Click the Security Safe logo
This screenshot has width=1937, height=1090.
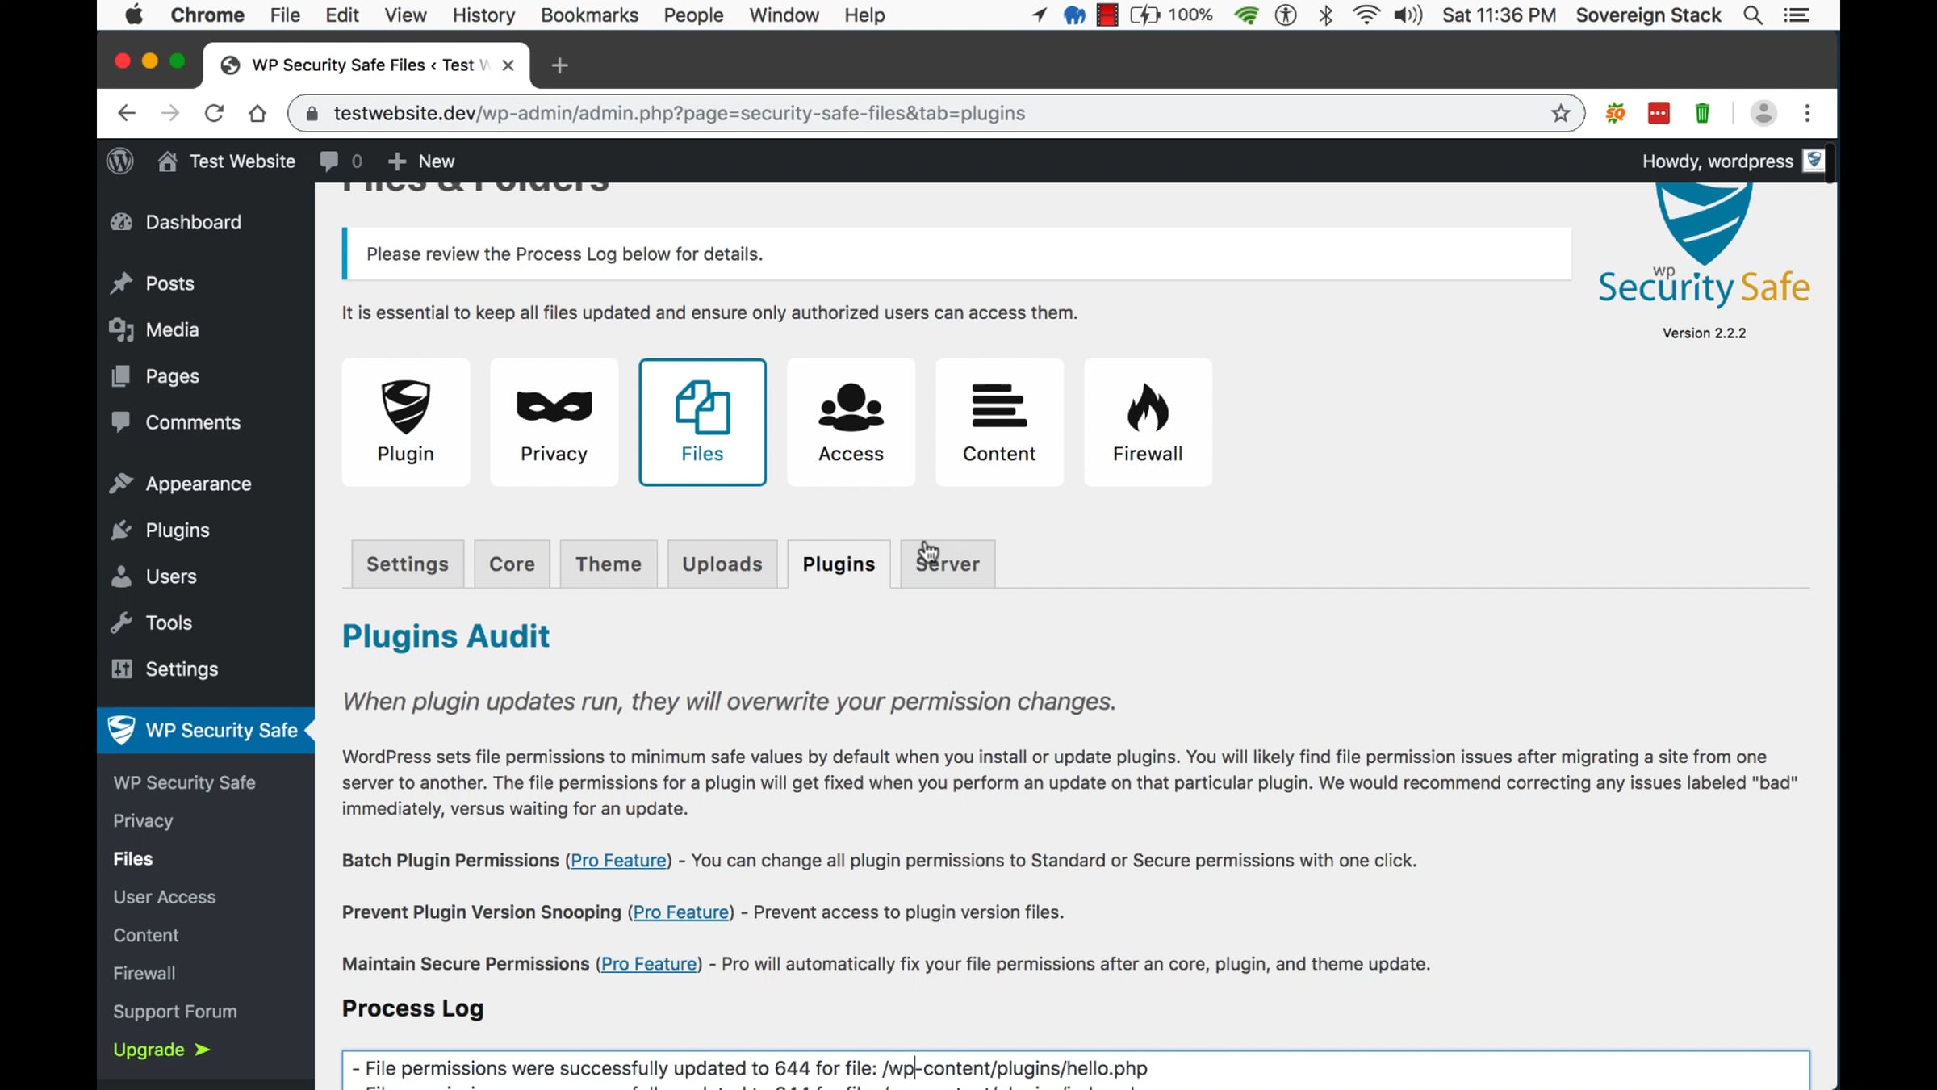(1704, 245)
